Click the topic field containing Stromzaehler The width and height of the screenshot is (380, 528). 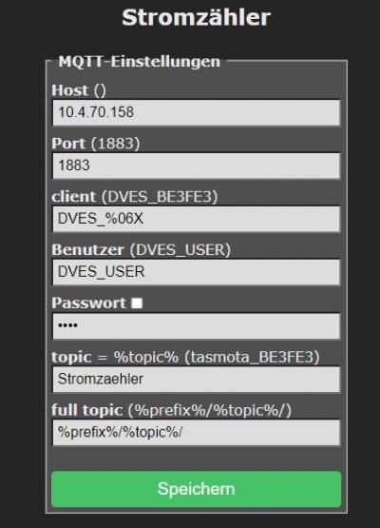(197, 380)
